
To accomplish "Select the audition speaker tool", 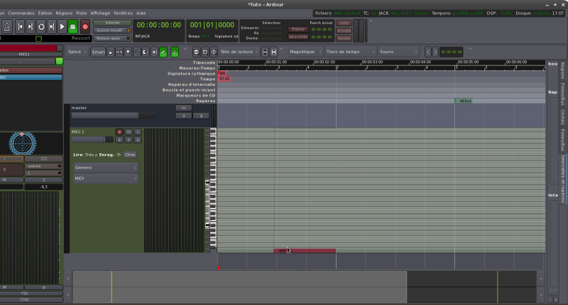I will click(x=154, y=52).
